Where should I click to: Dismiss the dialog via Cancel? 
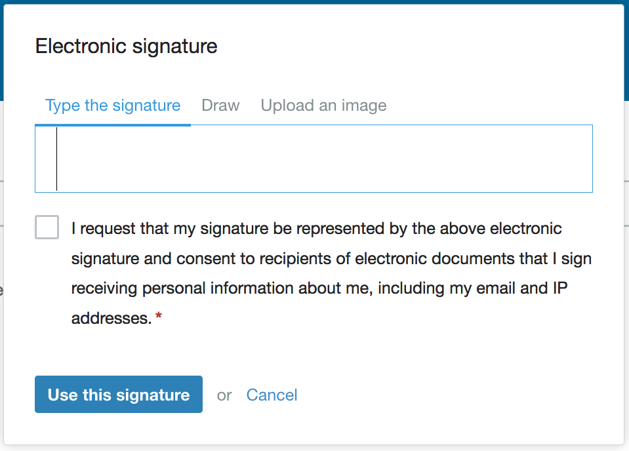[272, 394]
